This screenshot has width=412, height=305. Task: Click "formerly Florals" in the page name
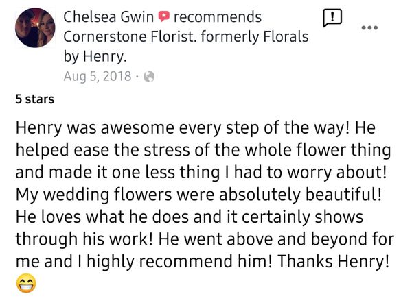[252, 36]
